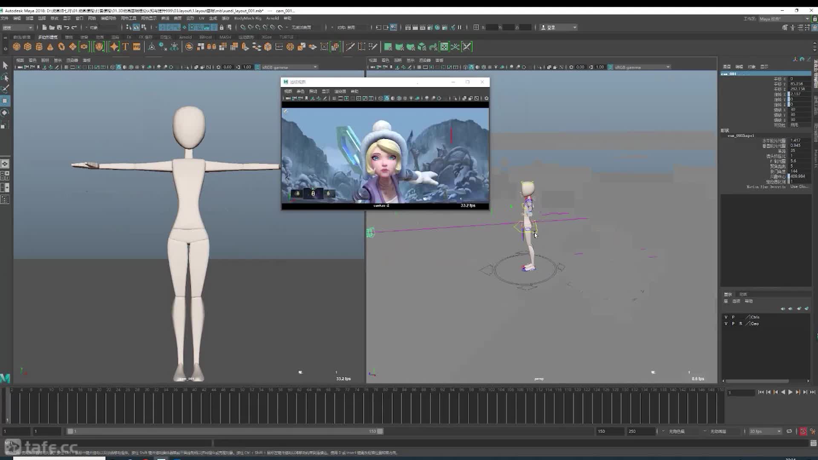
Task: Open the right viewport sRGB gamma dropdown
Action: 642,67
